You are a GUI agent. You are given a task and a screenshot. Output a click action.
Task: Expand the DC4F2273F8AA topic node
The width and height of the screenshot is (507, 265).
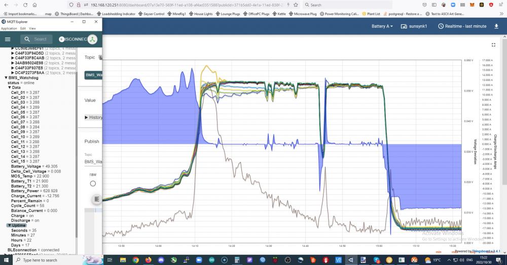(x=13, y=73)
